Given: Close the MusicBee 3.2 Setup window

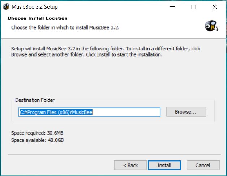Looking at the screenshot, I should [x=215, y=7].
